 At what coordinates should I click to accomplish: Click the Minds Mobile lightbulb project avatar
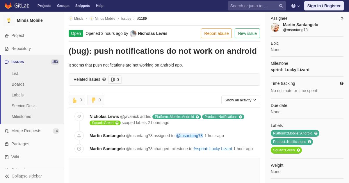(9, 20)
